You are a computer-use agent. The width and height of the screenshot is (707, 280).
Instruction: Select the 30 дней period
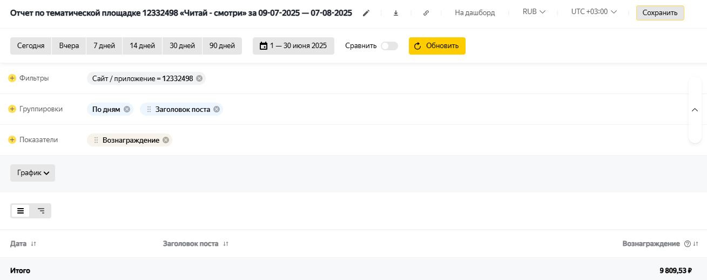tap(182, 46)
